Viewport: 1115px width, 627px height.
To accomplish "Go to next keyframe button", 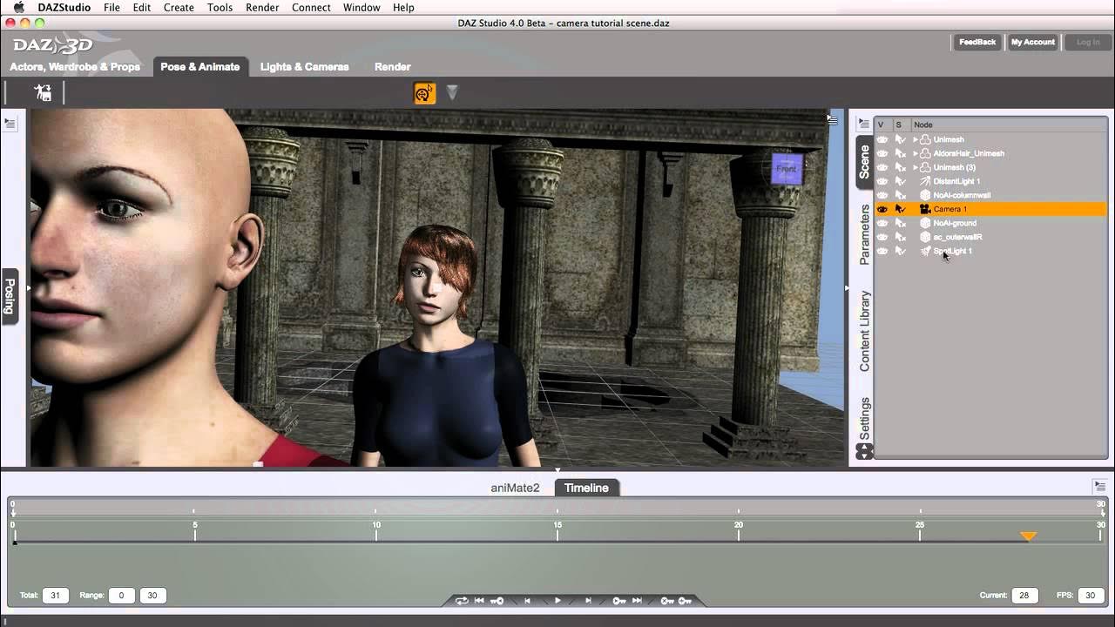I will coord(618,600).
